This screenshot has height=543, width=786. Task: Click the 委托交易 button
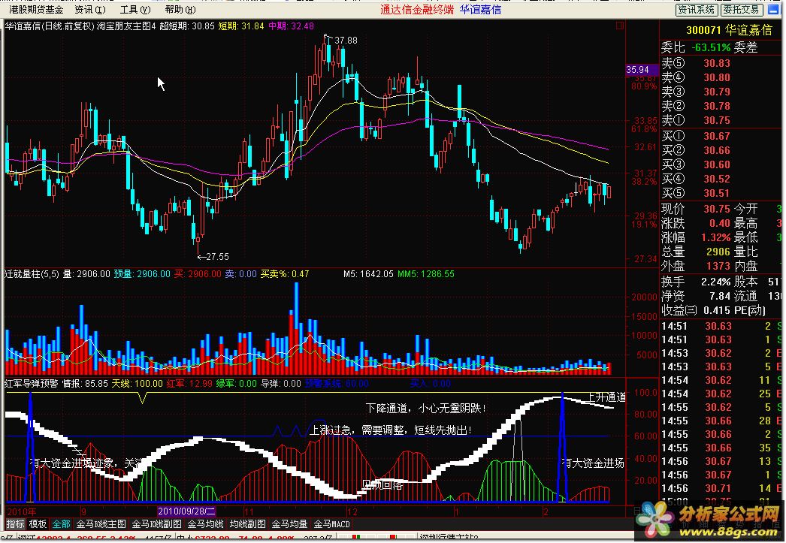[x=742, y=10]
